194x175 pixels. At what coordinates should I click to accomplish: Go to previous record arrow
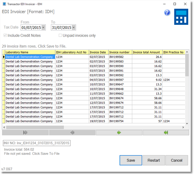(x=72, y=133)
